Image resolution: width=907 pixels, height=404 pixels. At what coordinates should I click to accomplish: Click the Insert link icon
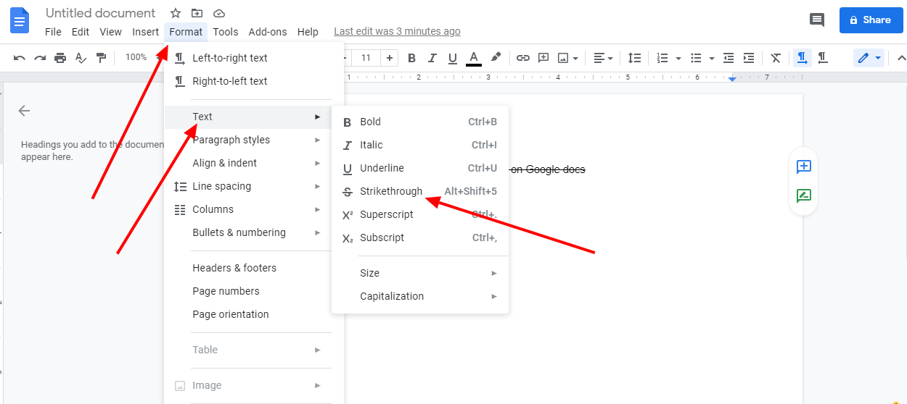[522, 58]
